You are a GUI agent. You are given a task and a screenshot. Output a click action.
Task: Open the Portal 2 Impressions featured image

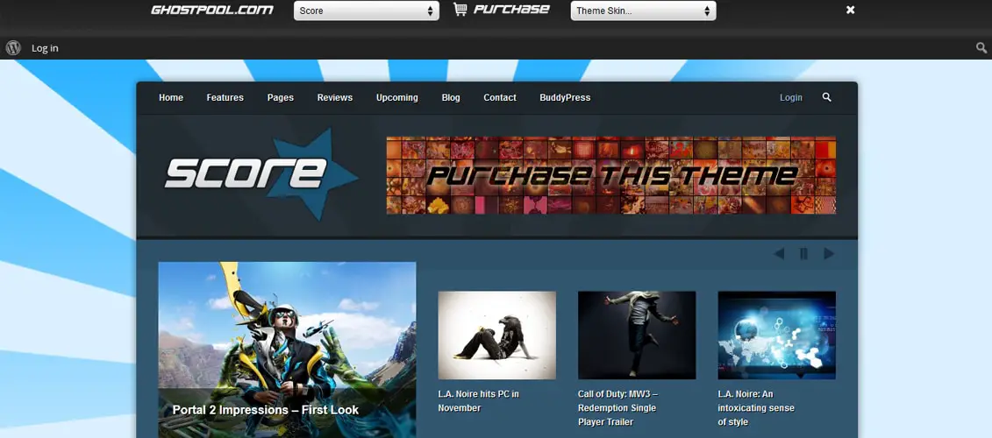[287, 350]
